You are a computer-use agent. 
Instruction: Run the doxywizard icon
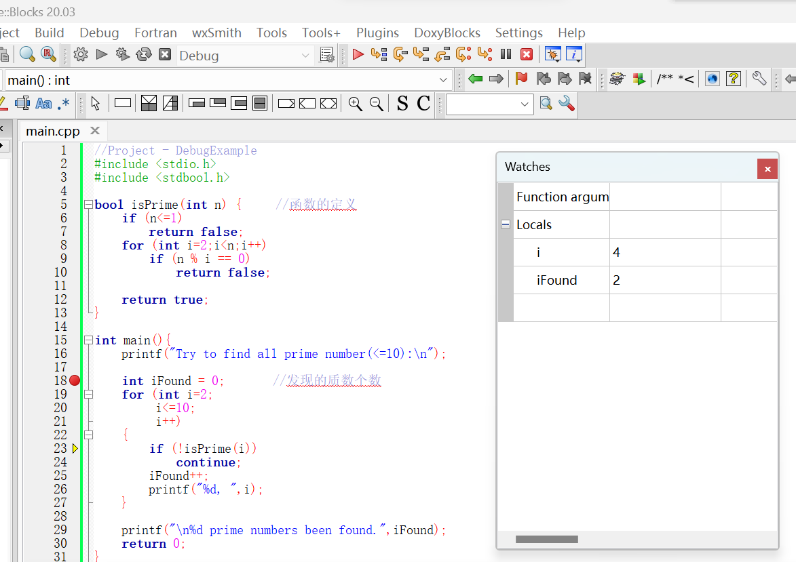617,79
